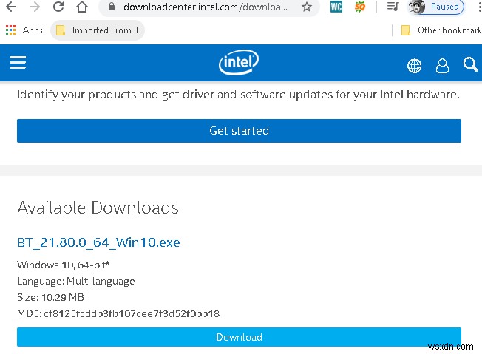
Task: Select the Windows 10, 64-bit* text
Action: point(64,265)
